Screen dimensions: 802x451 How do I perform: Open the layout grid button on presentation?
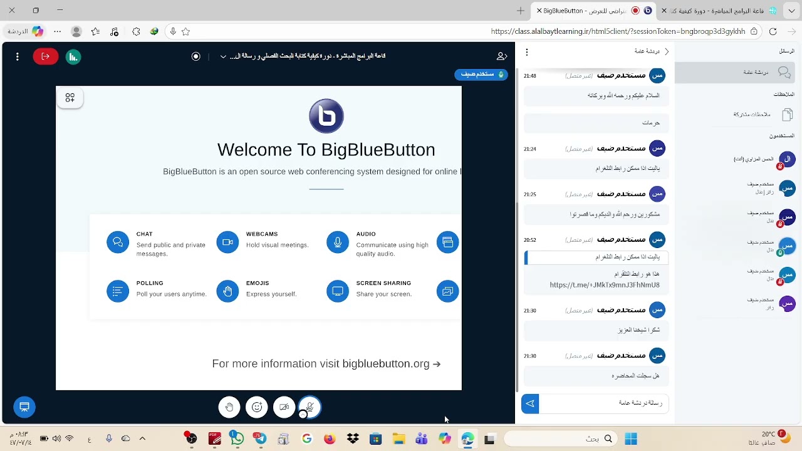pos(70,98)
